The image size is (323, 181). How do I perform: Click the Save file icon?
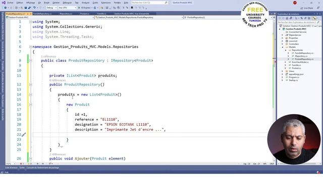26,8
